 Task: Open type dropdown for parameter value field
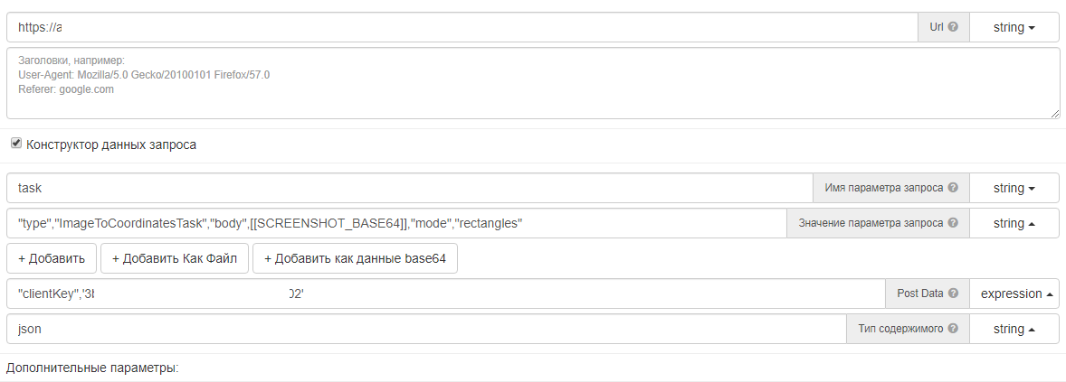point(1014,223)
